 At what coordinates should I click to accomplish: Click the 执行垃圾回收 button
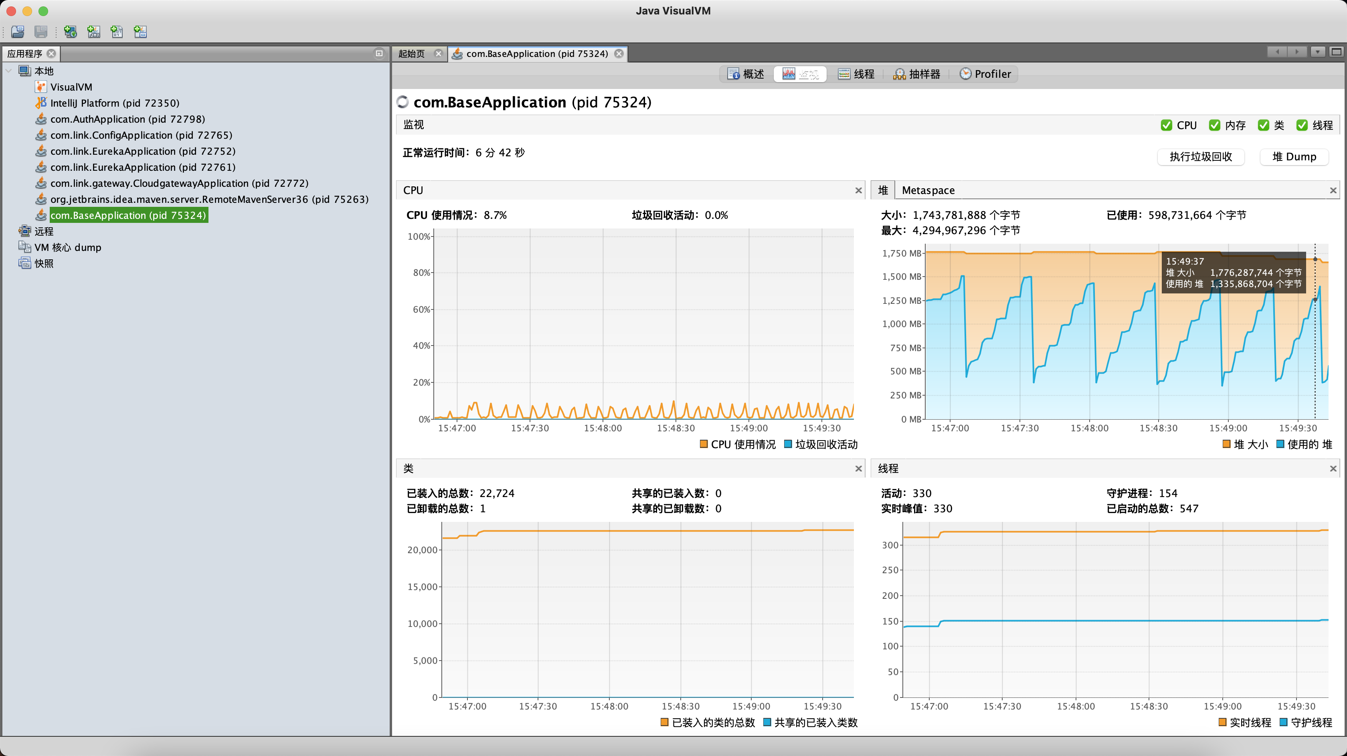coord(1201,157)
